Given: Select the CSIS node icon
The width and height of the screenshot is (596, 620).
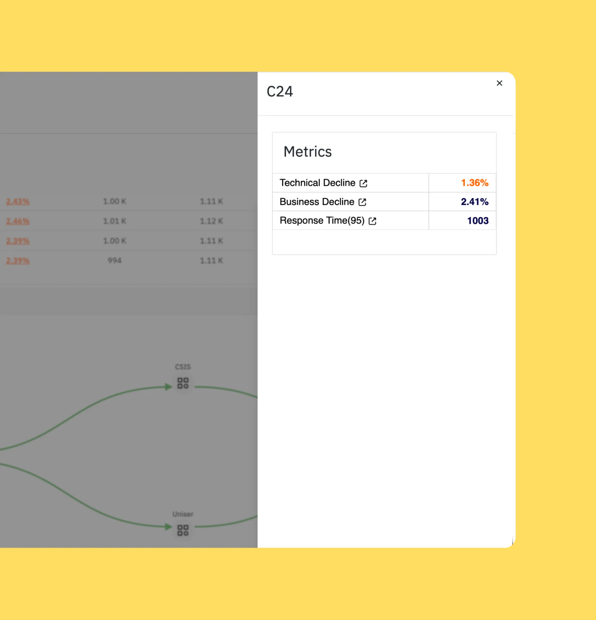Looking at the screenshot, I should click(183, 383).
